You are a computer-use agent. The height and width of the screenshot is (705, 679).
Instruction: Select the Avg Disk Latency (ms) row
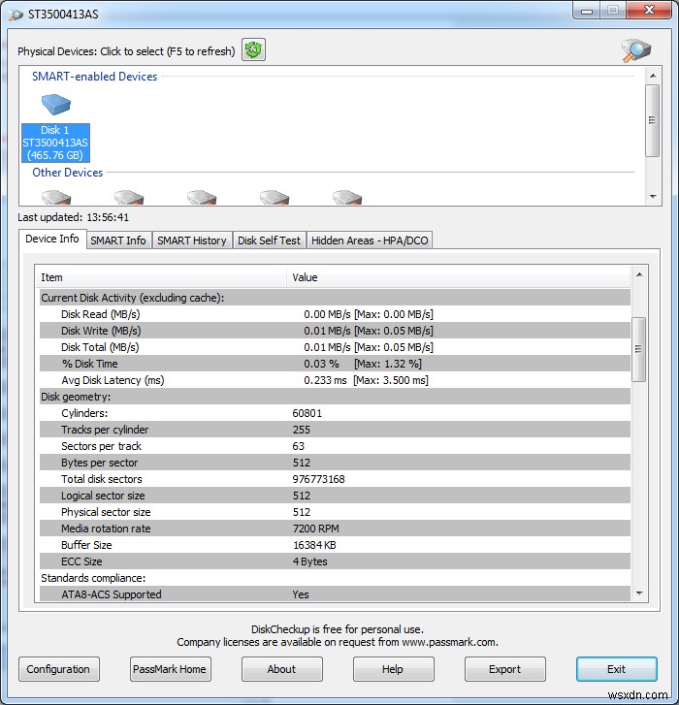[335, 380]
